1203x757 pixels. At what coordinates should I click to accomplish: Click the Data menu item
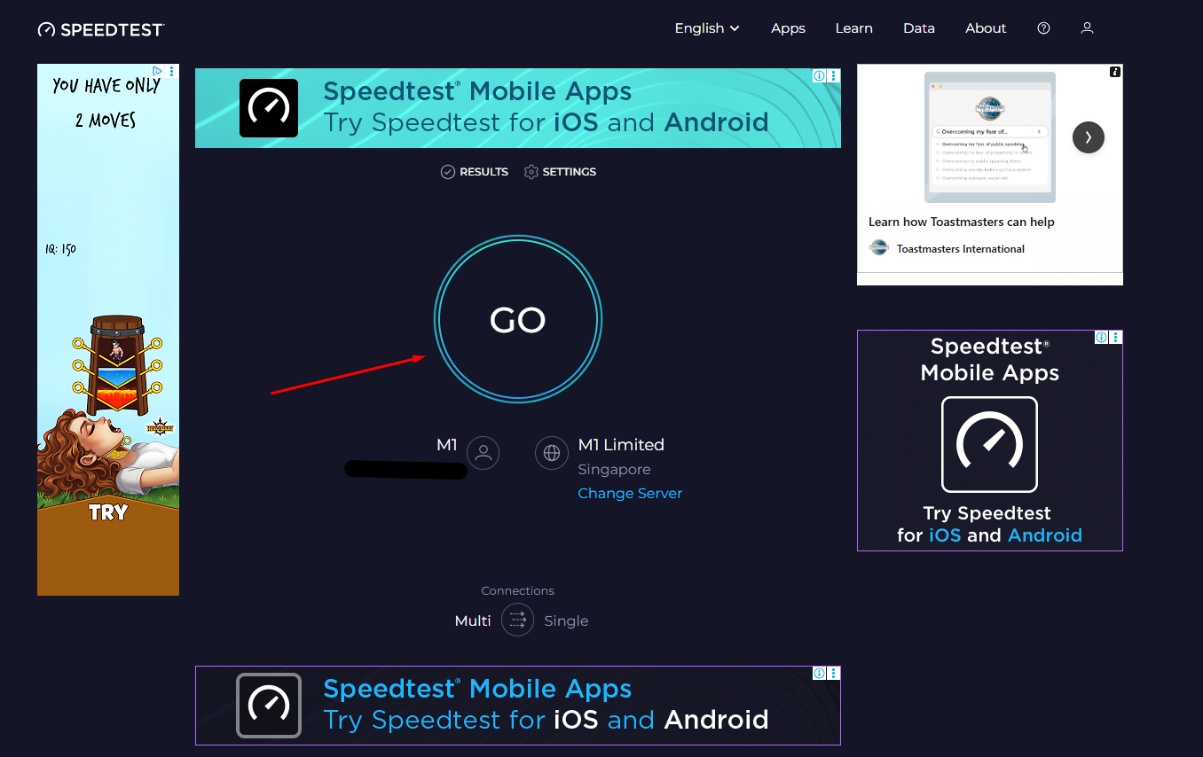(x=918, y=28)
